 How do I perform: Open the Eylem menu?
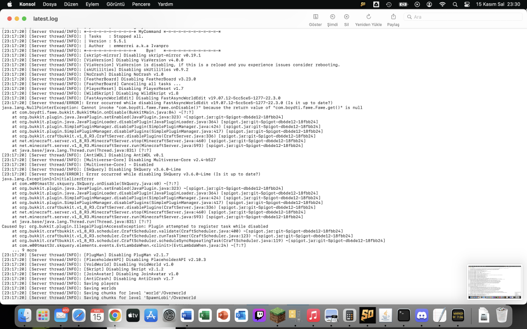(92, 4)
